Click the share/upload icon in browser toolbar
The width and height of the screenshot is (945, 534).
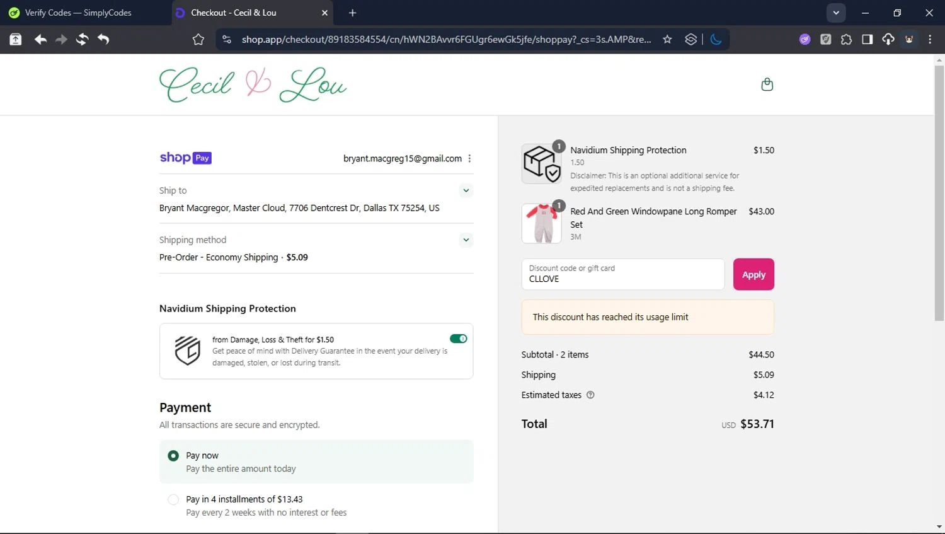coord(16,39)
